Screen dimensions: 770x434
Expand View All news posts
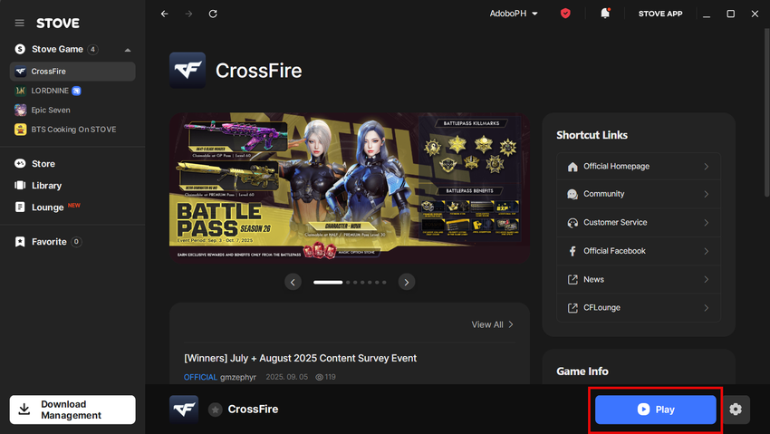[x=492, y=324]
